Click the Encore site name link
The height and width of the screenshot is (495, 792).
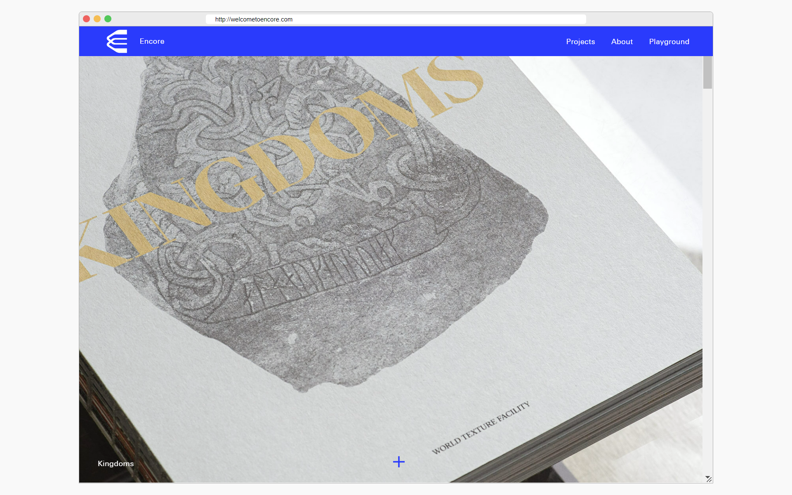pos(152,41)
